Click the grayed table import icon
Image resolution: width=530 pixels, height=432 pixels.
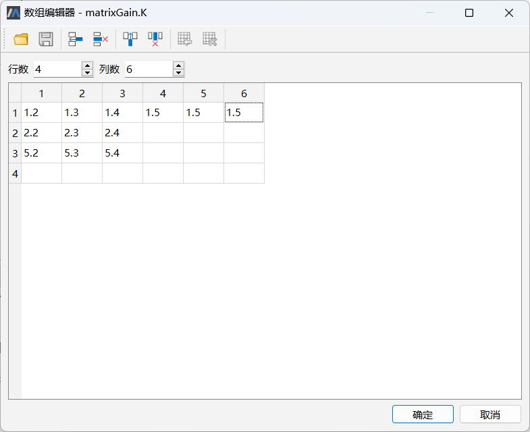pos(185,39)
